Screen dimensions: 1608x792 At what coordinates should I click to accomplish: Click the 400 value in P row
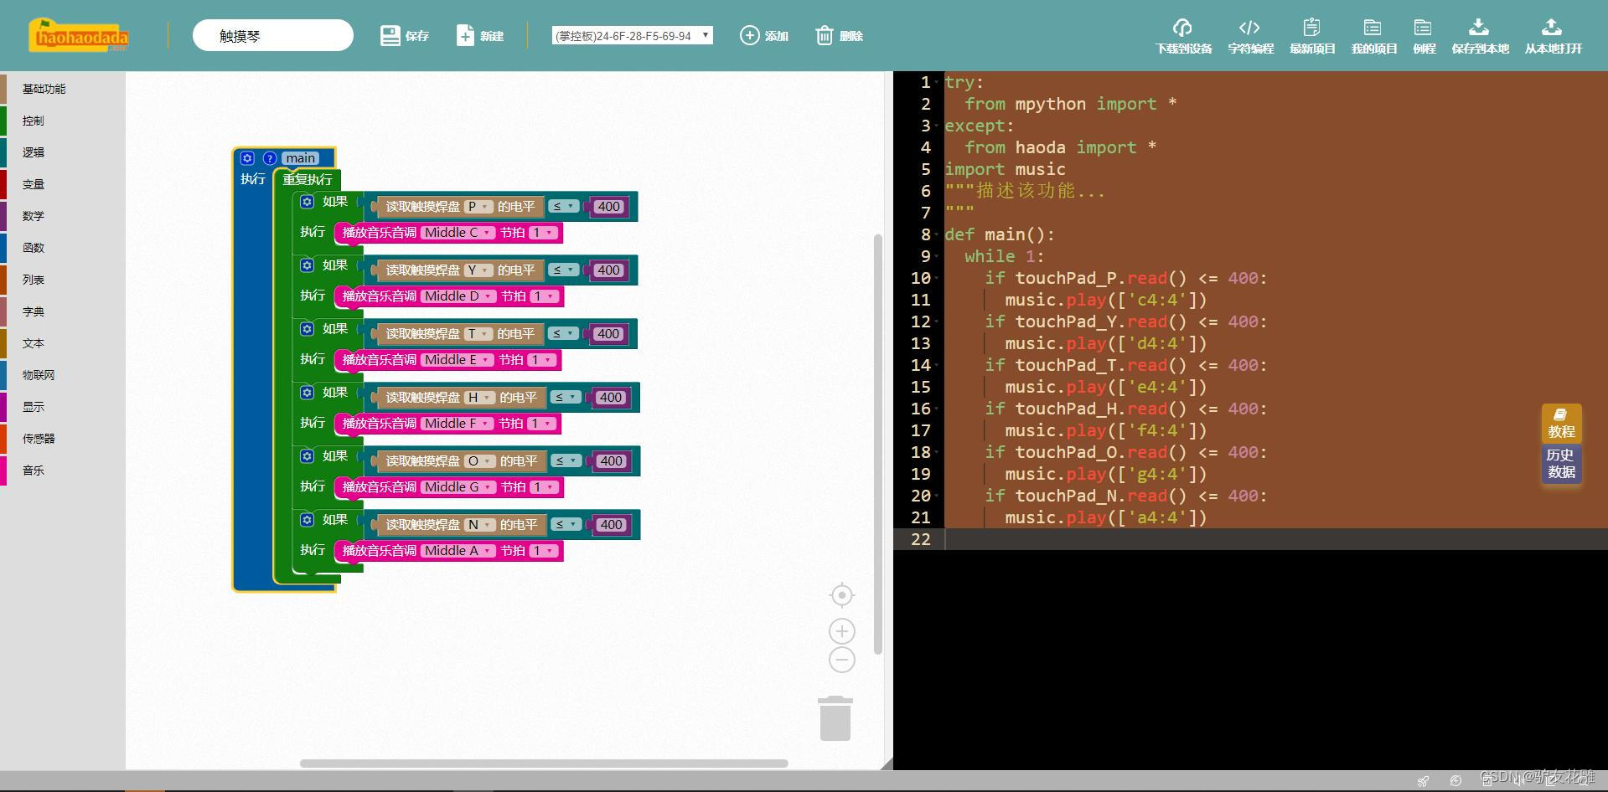(609, 207)
